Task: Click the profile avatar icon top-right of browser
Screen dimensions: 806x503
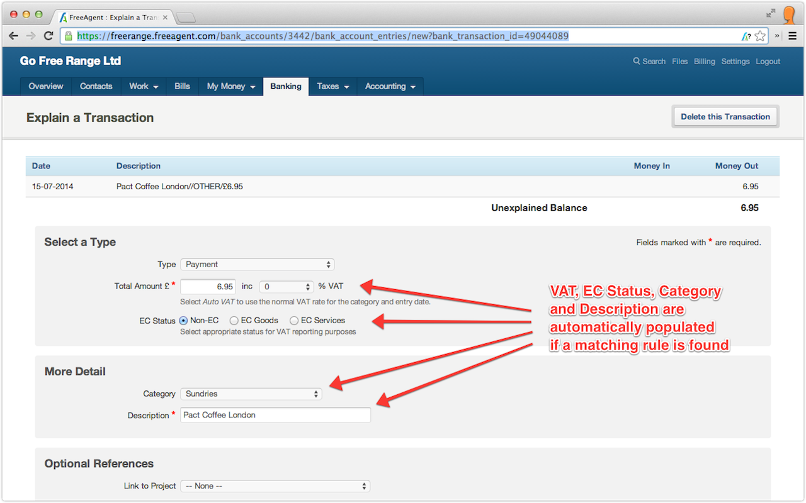Action: [788, 15]
